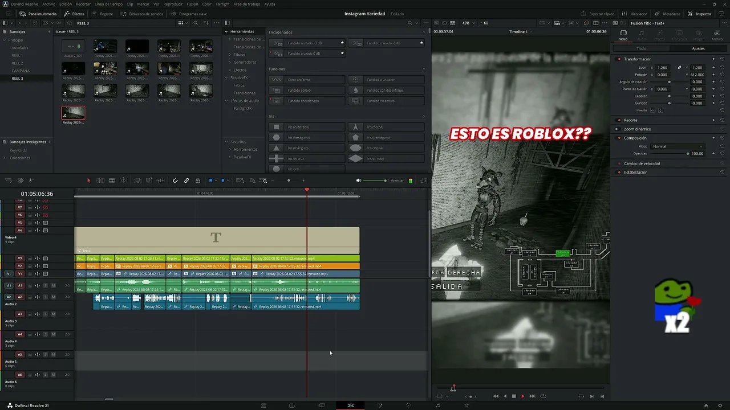Collapse the Fundidos section
The width and height of the screenshot is (730, 410).
[423, 69]
